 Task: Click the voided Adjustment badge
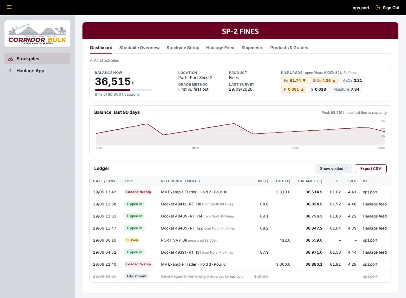(136, 276)
